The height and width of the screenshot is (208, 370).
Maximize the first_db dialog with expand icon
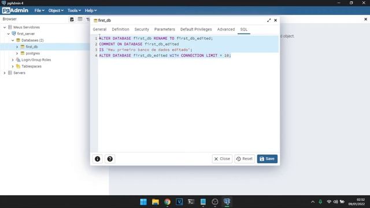click(x=269, y=20)
